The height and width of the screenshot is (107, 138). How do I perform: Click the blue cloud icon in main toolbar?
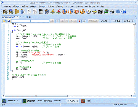pos(118,12)
